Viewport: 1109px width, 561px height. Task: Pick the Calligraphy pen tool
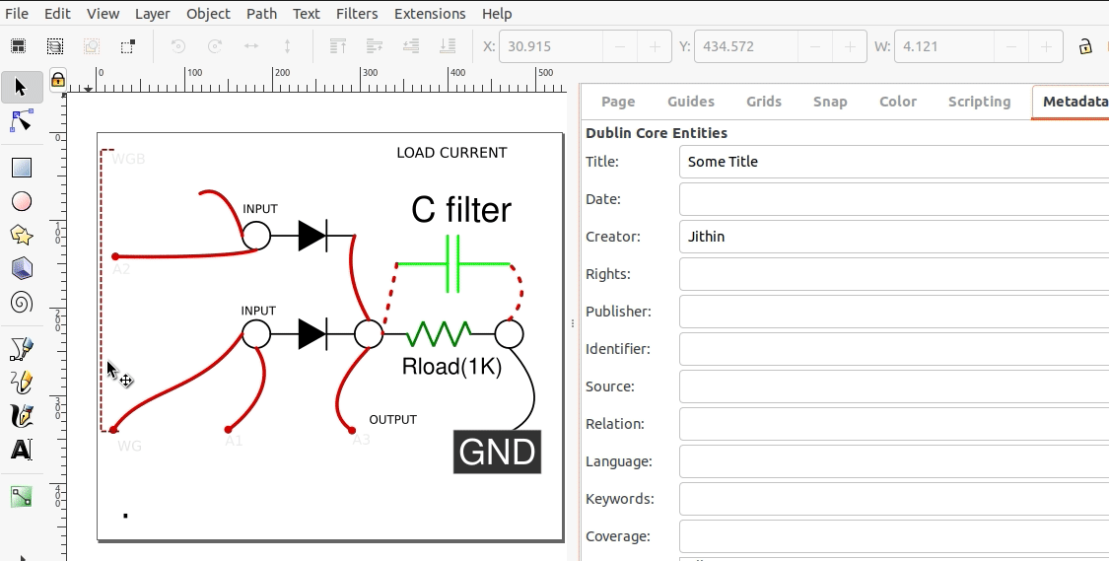click(21, 415)
